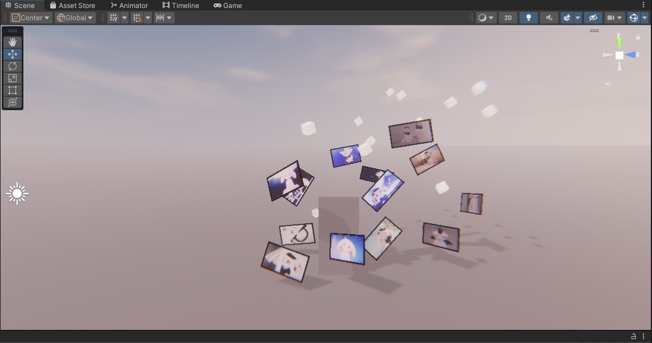
Task: Click the gray left gizmo cone
Action: point(608,55)
